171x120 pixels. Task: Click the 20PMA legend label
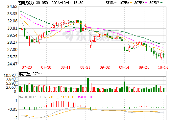point(139,3)
